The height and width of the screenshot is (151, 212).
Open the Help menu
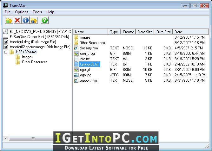click(50, 12)
